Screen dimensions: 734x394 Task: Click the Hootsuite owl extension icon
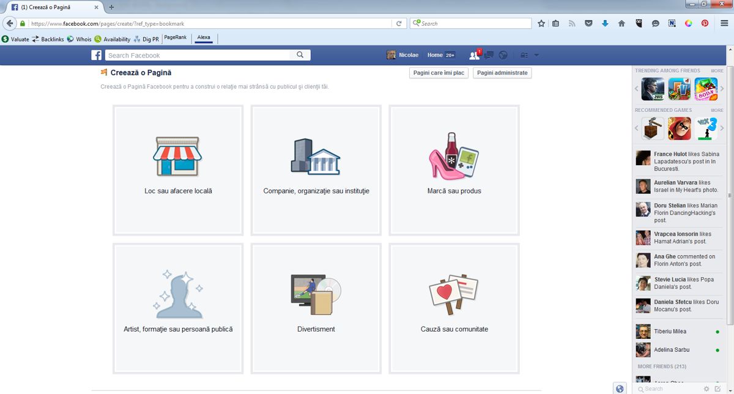639,23
